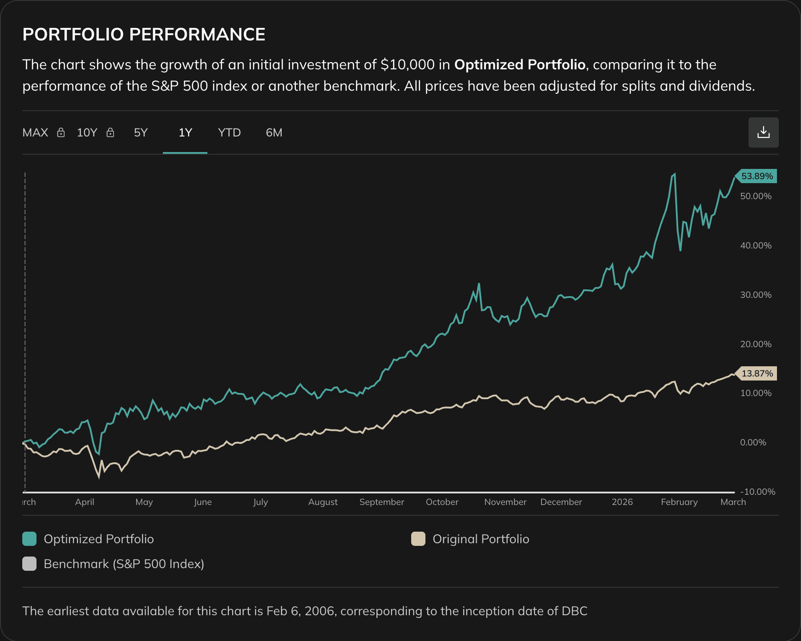The image size is (801, 641).
Task: Click the teal Optimized Portfolio color swatch
Action: coord(29,539)
